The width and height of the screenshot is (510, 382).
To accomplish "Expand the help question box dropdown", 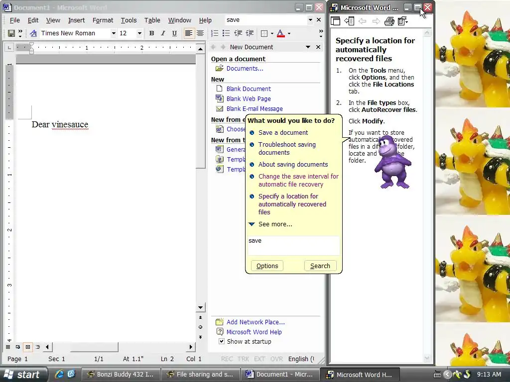I will click(x=310, y=20).
